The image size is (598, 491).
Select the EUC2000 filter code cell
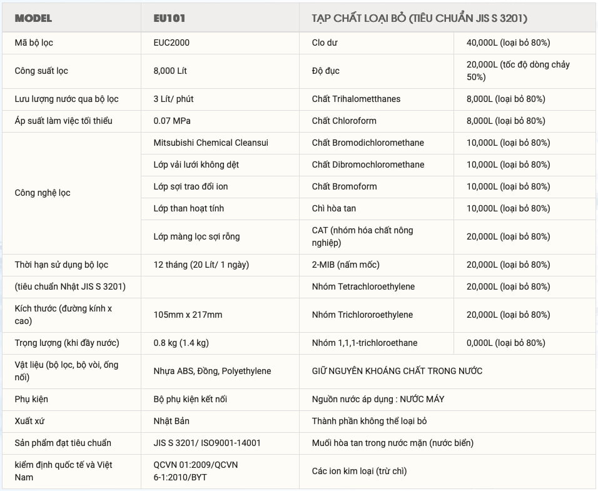coord(171,43)
